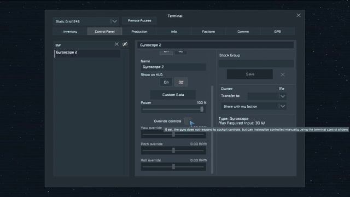Open the Production tab
Screen dimensions: 350x197
139,32
